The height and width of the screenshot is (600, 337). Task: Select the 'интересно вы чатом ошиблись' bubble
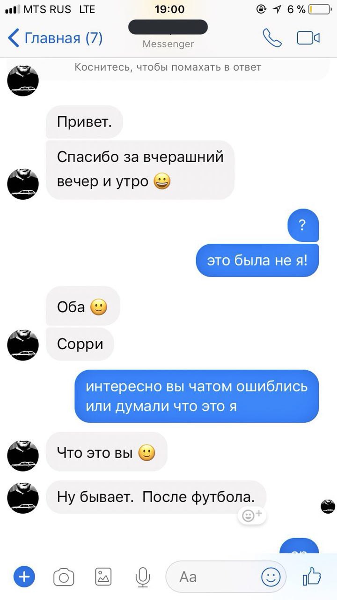[x=197, y=396]
